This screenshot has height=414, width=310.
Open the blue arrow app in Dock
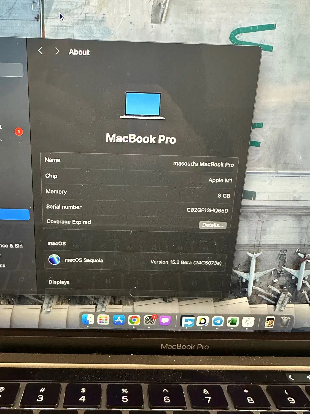[x=187, y=321]
